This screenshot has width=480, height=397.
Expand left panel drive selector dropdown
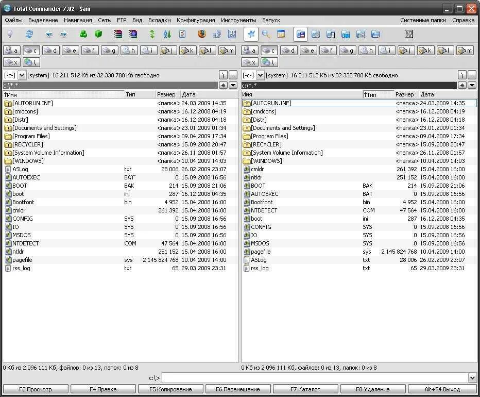(22, 75)
